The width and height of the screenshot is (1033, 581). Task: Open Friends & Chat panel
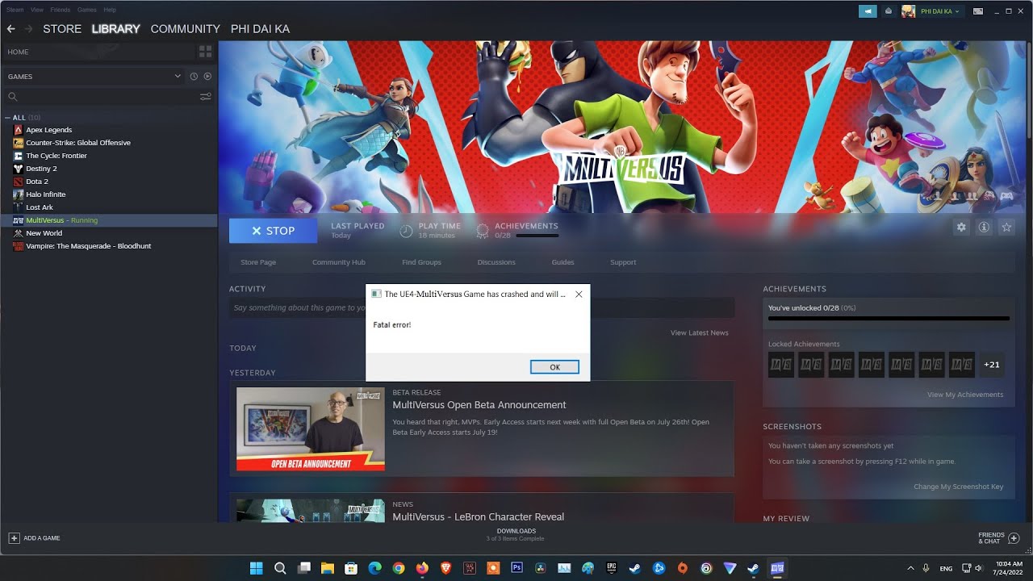pos(999,537)
